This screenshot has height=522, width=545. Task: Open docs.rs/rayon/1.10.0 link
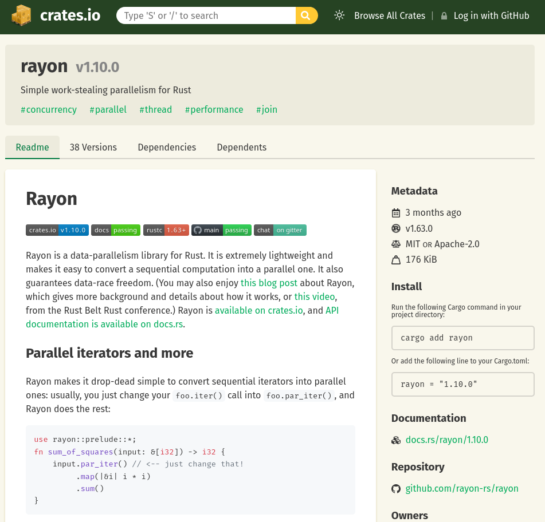[x=446, y=440]
